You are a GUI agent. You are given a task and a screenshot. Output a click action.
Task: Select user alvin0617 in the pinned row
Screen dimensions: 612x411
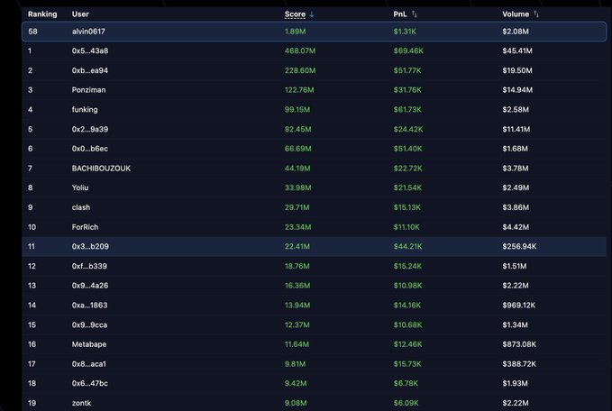pyautogui.click(x=88, y=32)
